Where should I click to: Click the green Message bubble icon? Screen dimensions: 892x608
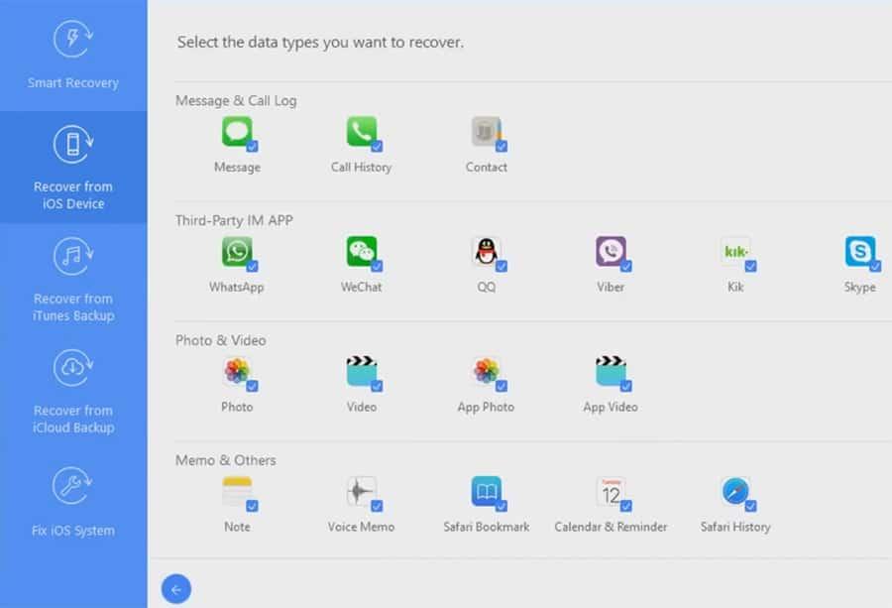237,132
